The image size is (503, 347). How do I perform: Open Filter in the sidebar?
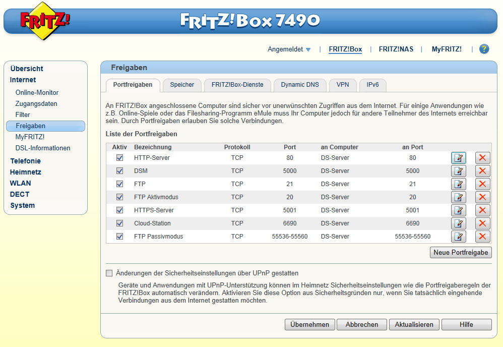coord(23,114)
